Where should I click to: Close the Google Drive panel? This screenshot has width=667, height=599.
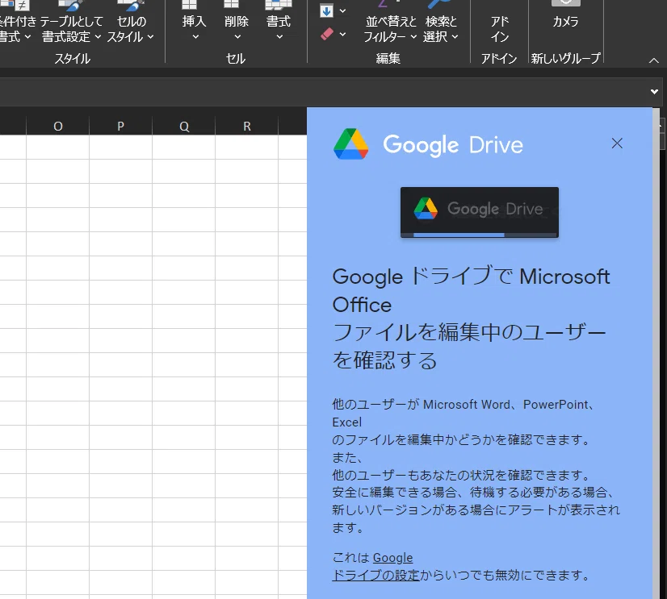pyautogui.click(x=617, y=144)
